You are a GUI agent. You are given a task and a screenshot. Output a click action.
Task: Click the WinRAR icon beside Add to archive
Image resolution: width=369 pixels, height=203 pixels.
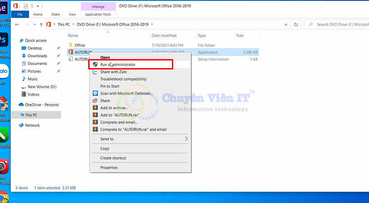click(x=95, y=108)
